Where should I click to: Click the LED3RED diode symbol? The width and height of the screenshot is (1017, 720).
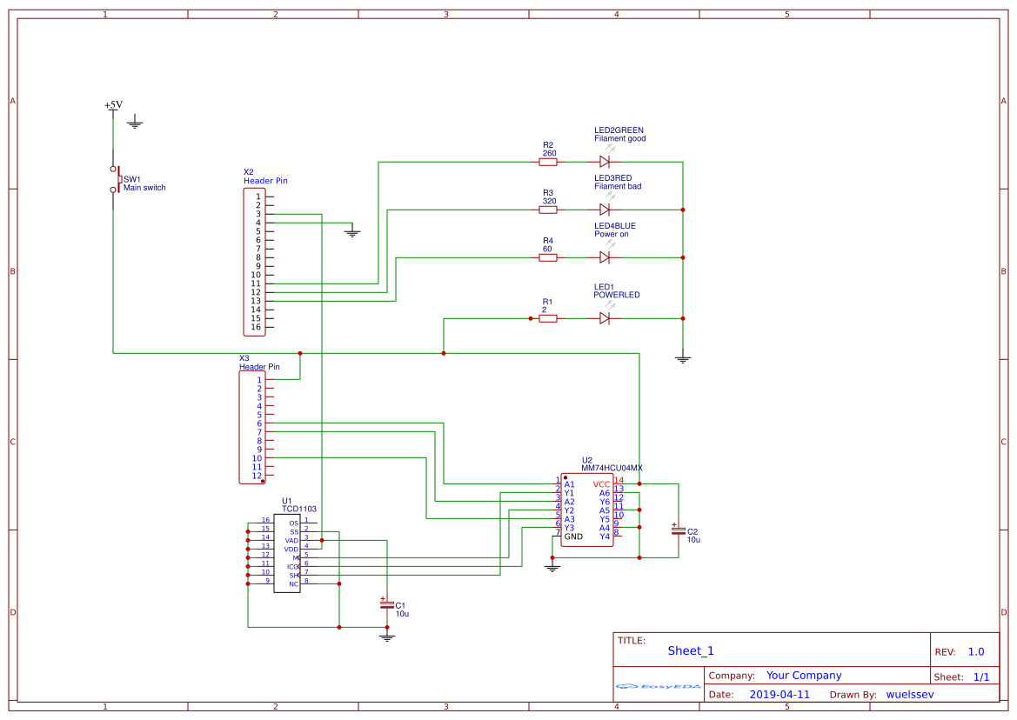(604, 209)
